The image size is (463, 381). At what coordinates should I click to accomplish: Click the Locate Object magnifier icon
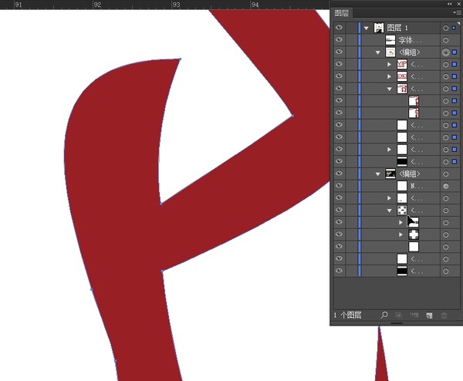pos(384,315)
